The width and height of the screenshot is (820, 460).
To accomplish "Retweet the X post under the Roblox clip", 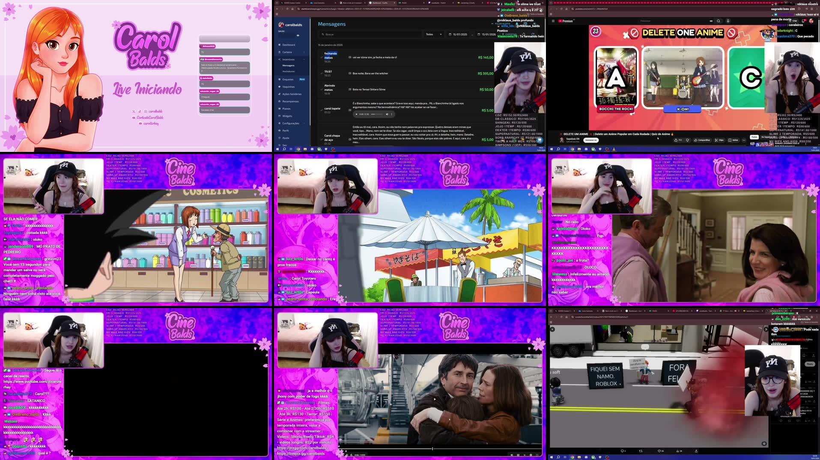I will 641,451.
